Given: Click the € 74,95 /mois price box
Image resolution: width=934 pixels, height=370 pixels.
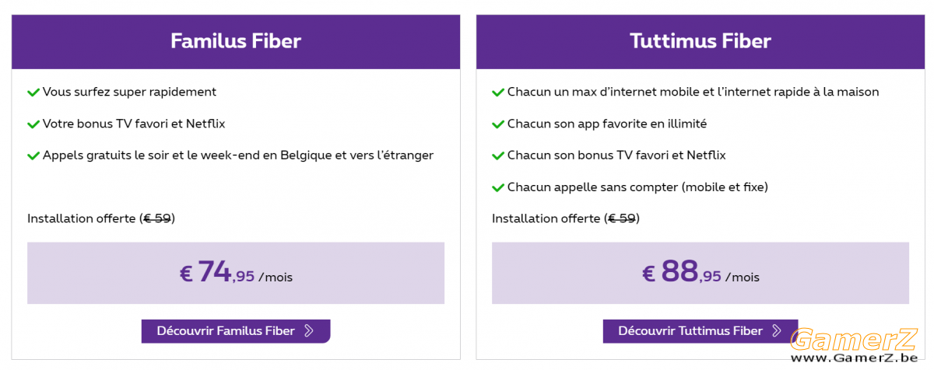Looking at the screenshot, I should (236, 273).
